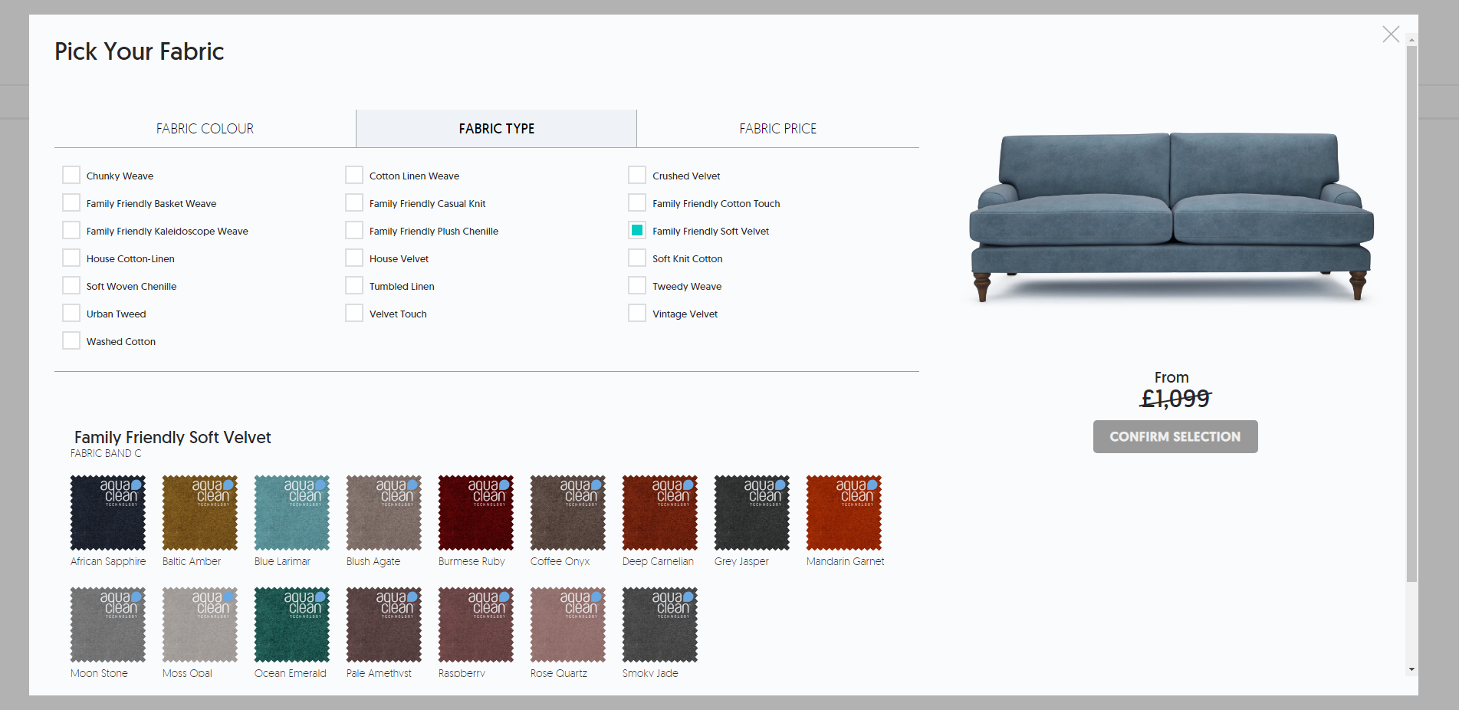Toggle the Vintage Velvet checkbox
The image size is (1459, 710).
point(637,314)
